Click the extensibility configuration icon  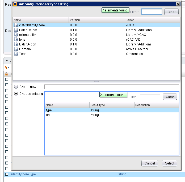(x=16, y=35)
